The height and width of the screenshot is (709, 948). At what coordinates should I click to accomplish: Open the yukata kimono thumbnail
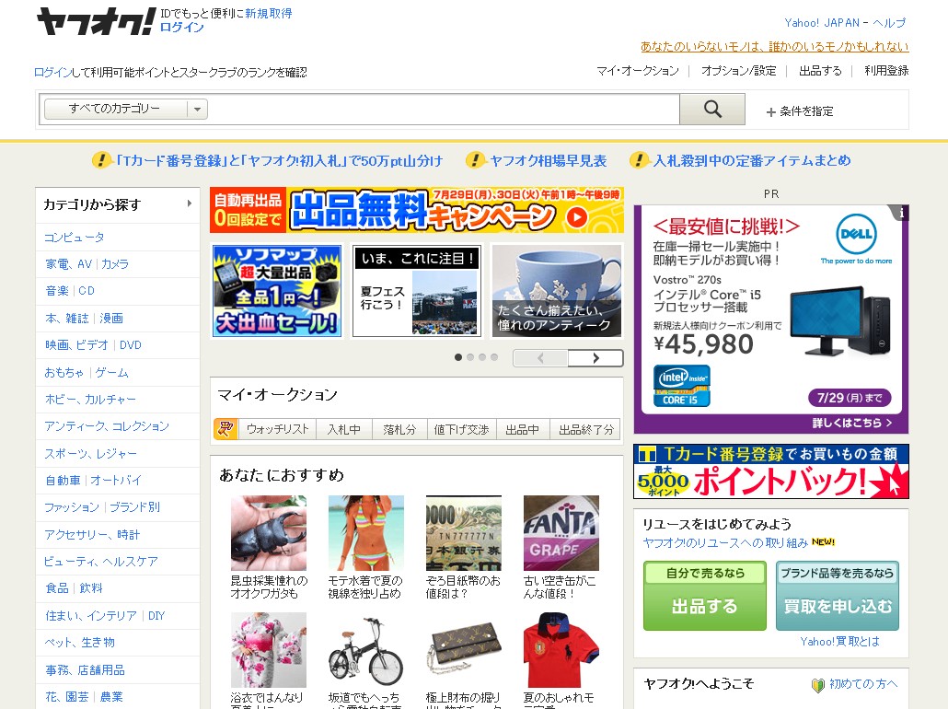pos(269,650)
